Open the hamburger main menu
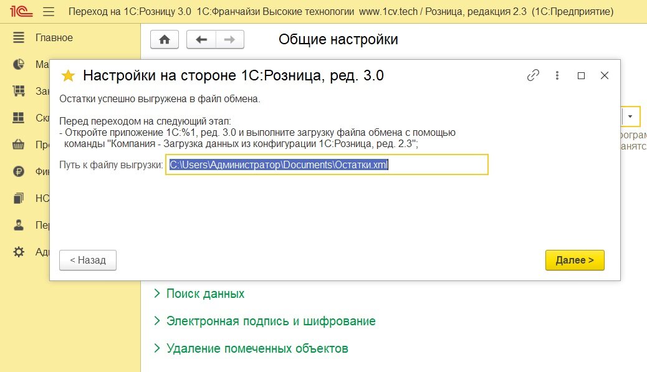 click(x=49, y=12)
